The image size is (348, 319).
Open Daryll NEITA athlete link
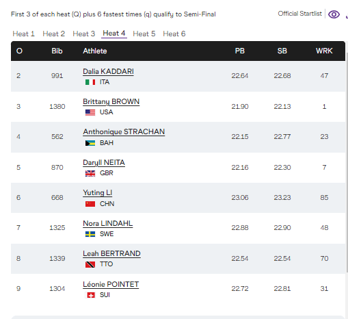tap(104, 162)
